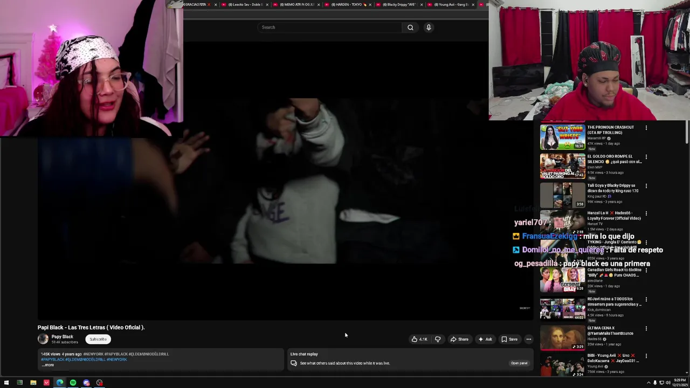Open the Papy Black channel name link
Viewport: 690px width, 388px height.
click(62, 337)
